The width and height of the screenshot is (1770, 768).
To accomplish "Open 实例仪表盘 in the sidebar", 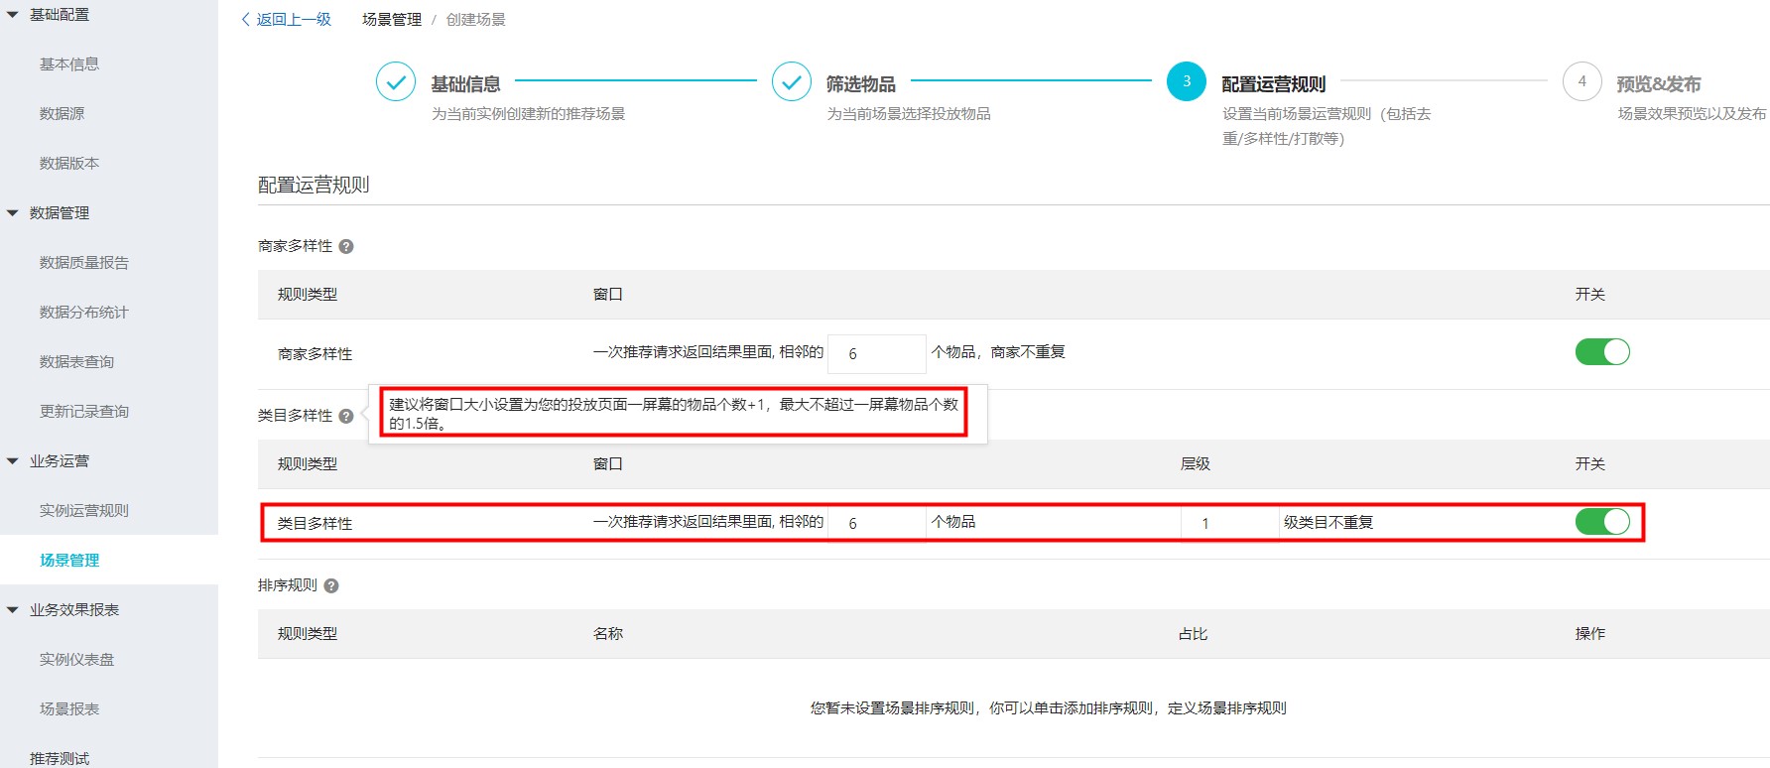I will (x=76, y=660).
